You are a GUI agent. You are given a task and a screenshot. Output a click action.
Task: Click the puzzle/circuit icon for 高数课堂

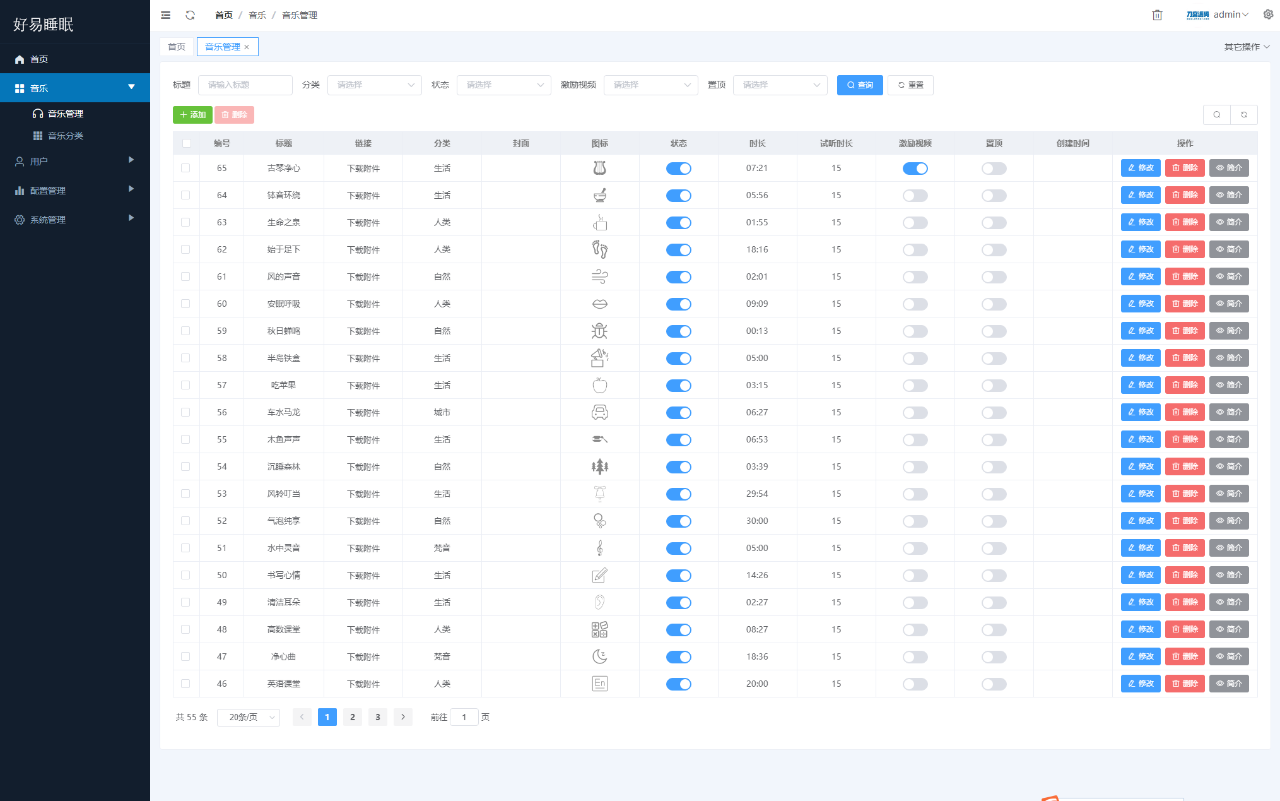599,629
